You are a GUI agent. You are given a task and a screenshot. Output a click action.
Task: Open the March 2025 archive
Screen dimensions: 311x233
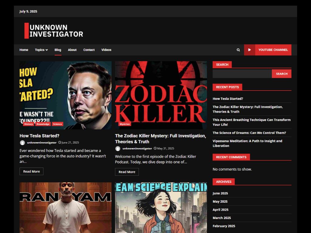tap(222, 218)
